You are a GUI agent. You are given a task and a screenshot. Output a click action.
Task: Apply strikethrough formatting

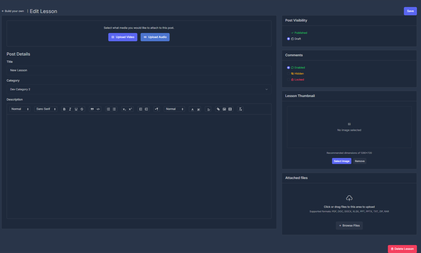tap(82, 109)
